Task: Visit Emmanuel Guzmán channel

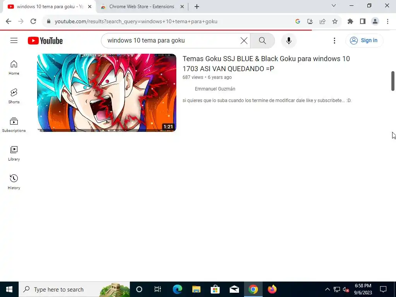Action: coord(215,89)
